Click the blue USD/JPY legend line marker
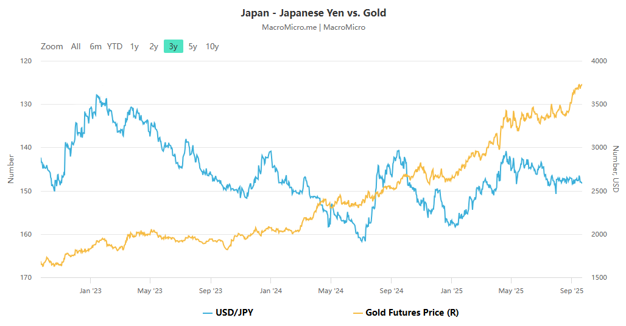Viewport: 626px width, 326px height. coord(208,313)
